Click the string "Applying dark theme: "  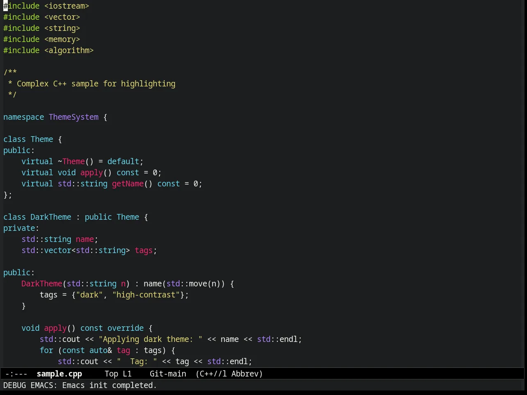tap(150, 339)
